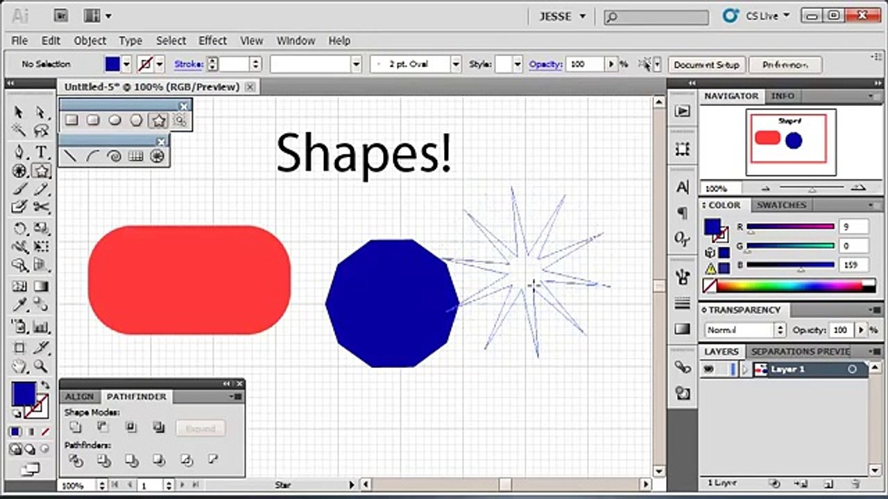Open the 2 pt. Oval brush dropdown
888x499 pixels.
coord(456,64)
